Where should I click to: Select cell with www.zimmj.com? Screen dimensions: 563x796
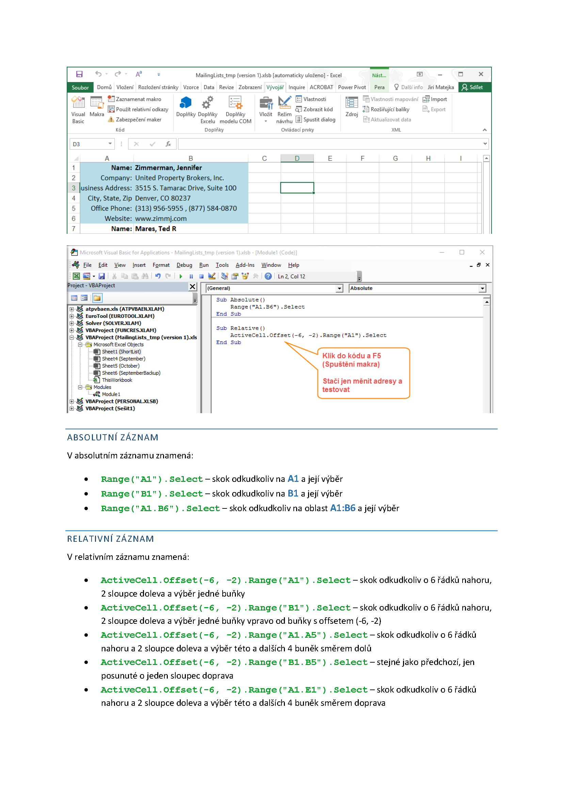pyautogui.click(x=191, y=219)
